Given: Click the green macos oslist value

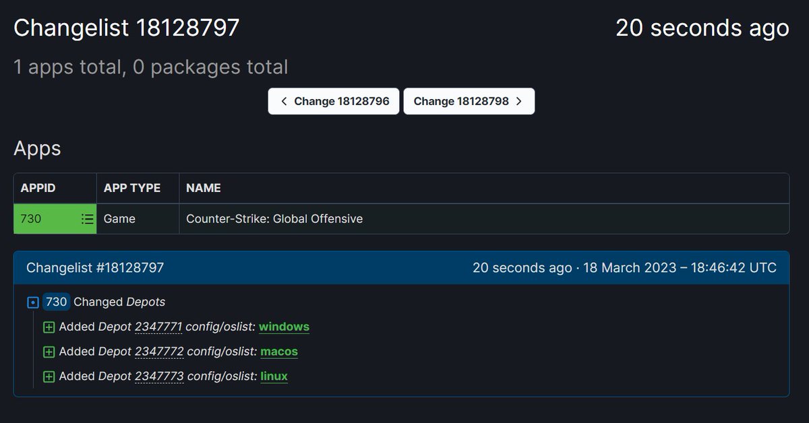Looking at the screenshot, I should [278, 352].
